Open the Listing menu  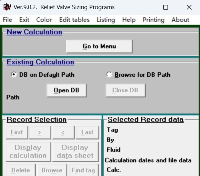coord(106,20)
